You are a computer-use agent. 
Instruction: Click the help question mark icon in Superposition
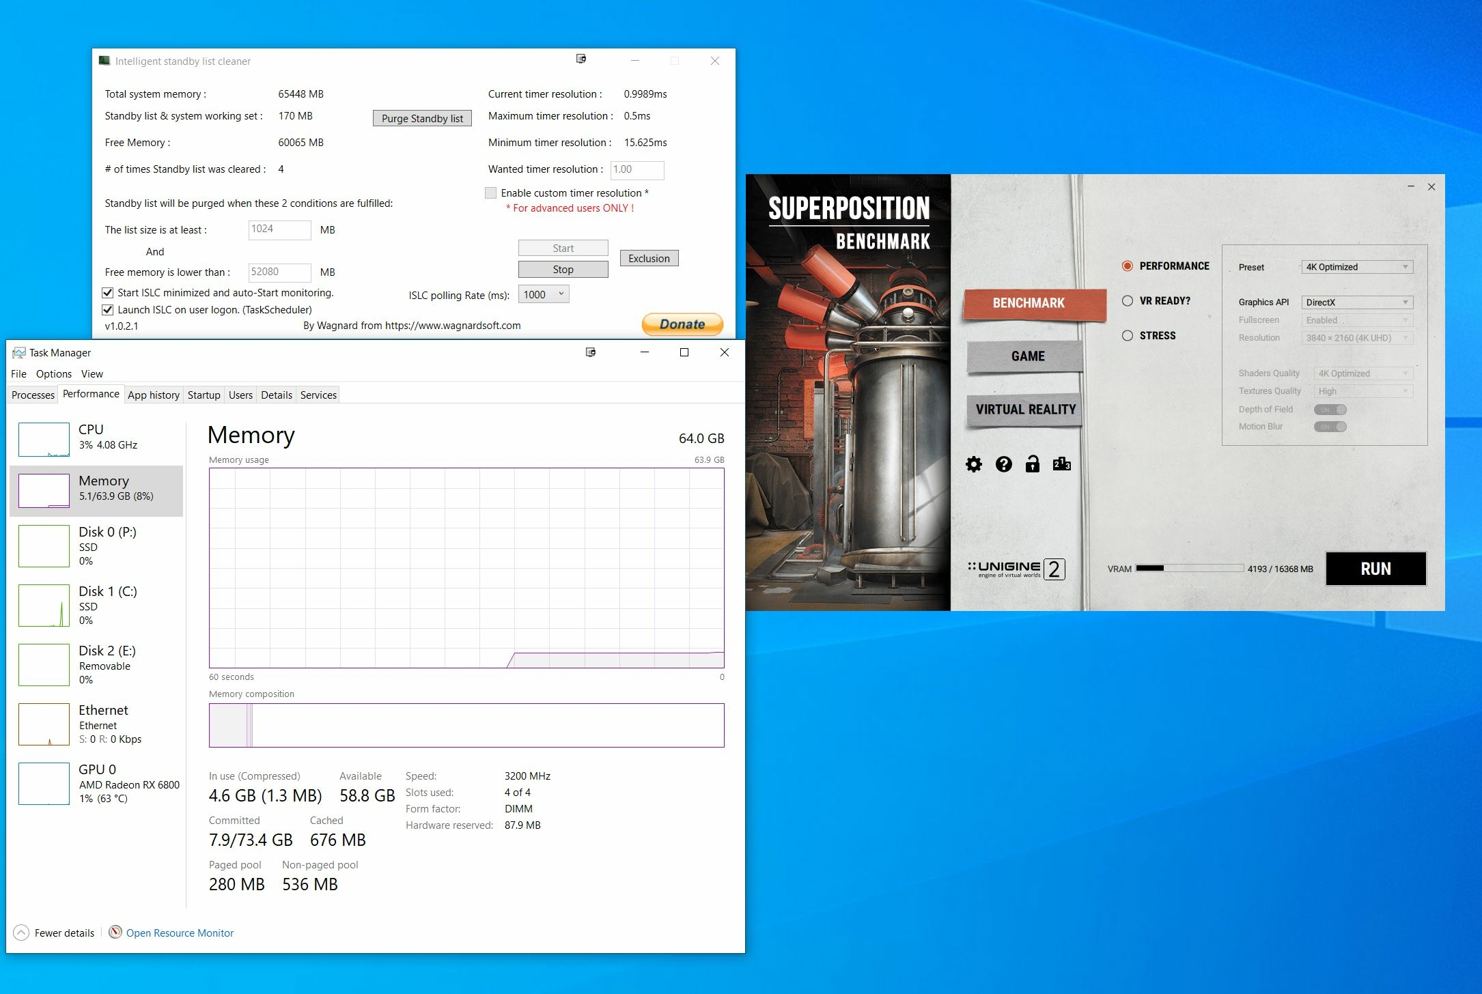1003,464
